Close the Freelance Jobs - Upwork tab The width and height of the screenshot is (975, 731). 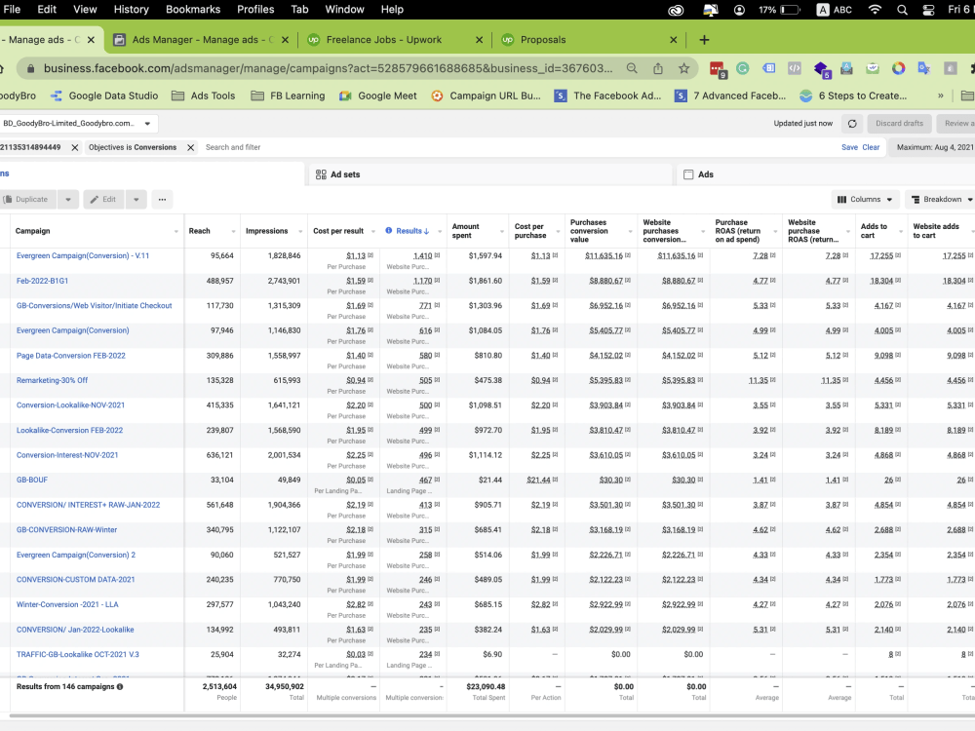coord(479,40)
